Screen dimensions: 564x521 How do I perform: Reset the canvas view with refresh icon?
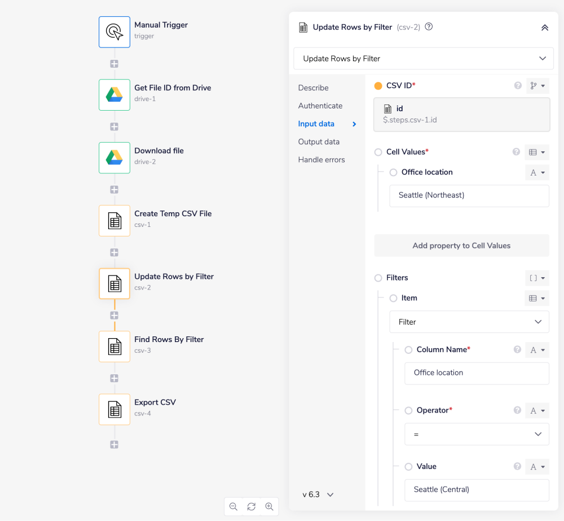click(x=252, y=506)
